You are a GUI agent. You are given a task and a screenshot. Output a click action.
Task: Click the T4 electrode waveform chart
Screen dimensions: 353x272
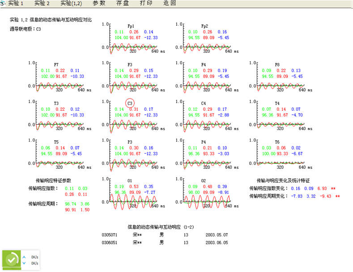tap(281, 116)
